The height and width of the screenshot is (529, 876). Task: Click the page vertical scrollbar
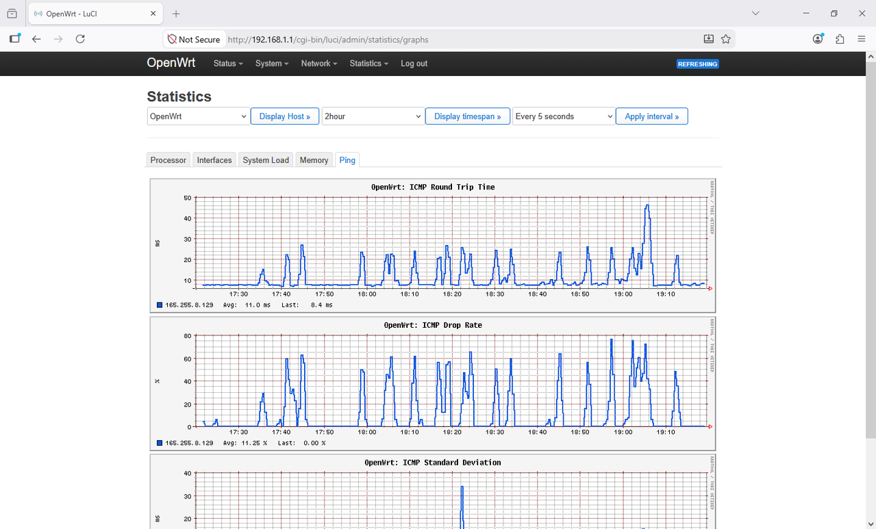click(x=871, y=250)
